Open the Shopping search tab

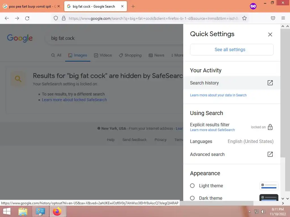(x=130, y=55)
